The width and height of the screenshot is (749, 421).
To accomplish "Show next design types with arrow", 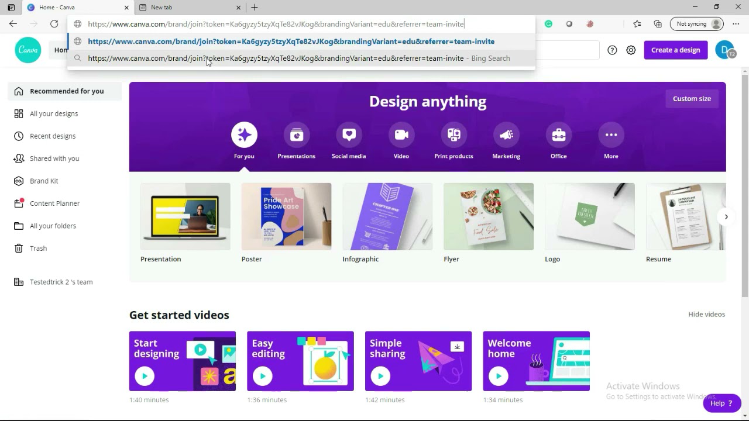I will coord(726,217).
